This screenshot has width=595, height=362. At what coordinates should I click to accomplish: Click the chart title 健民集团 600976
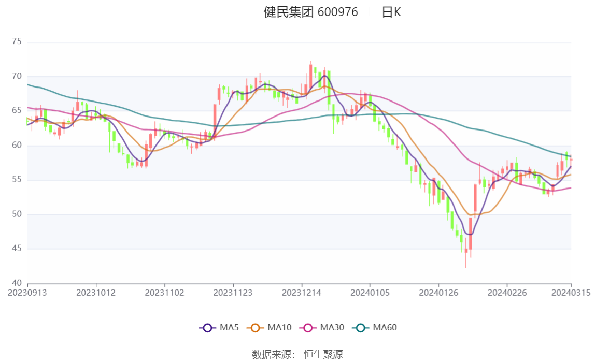pyautogui.click(x=311, y=12)
